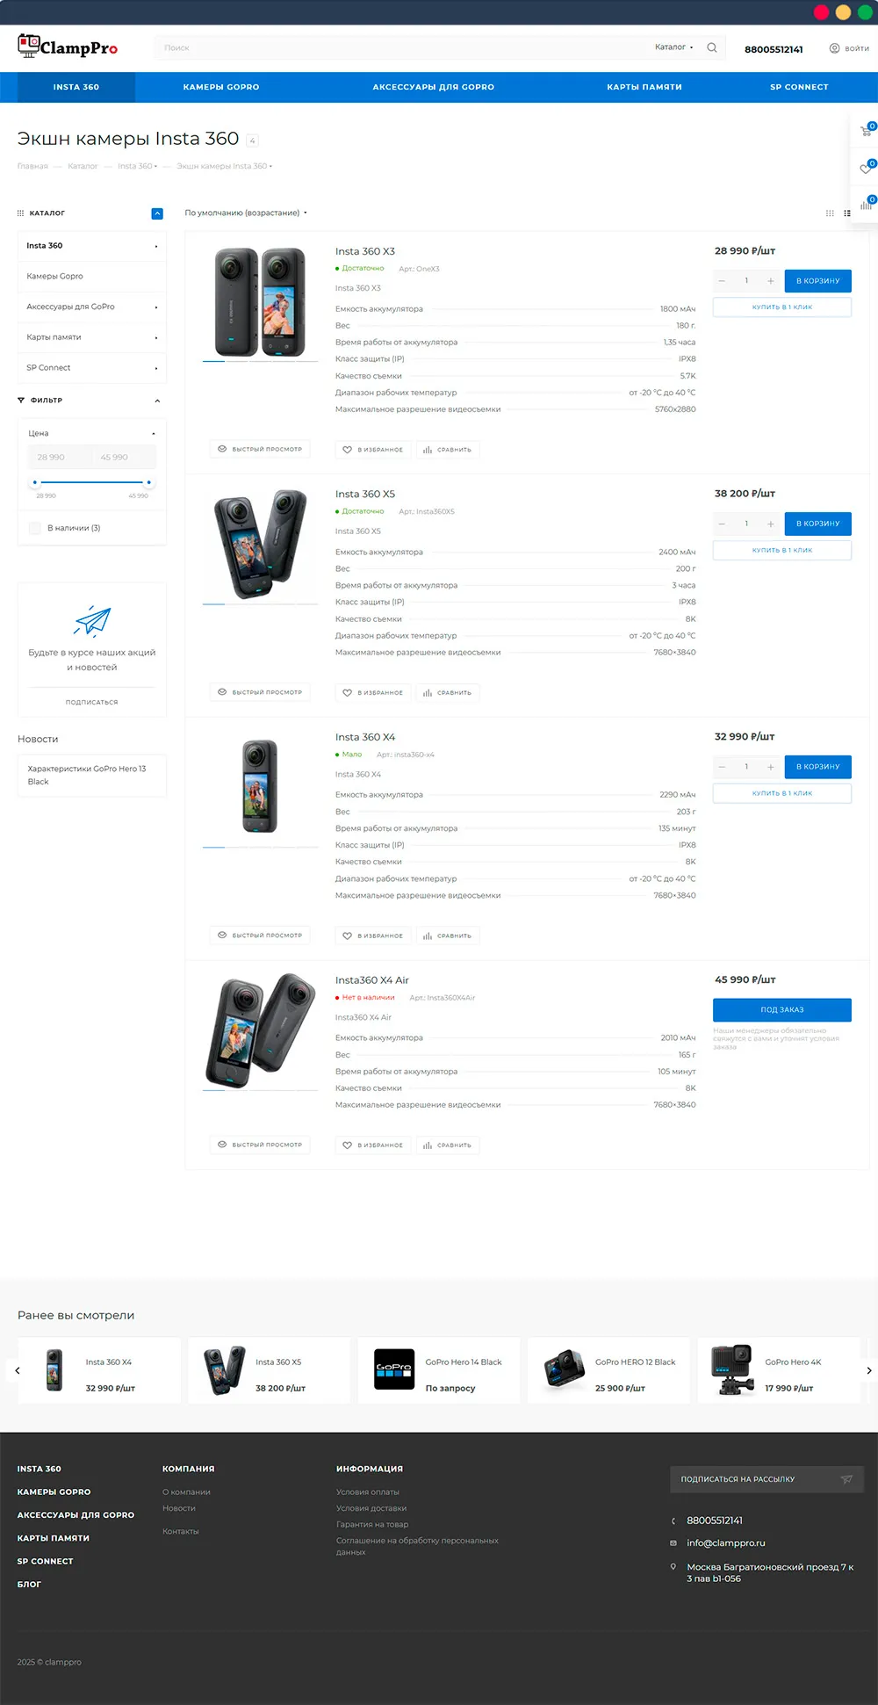
Task: Add Insta 360 X3 to cart
Action: pos(818,281)
